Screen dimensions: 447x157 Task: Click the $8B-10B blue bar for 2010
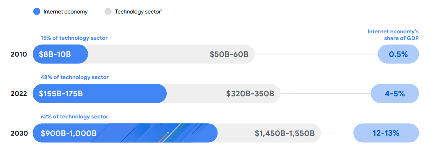click(x=61, y=54)
